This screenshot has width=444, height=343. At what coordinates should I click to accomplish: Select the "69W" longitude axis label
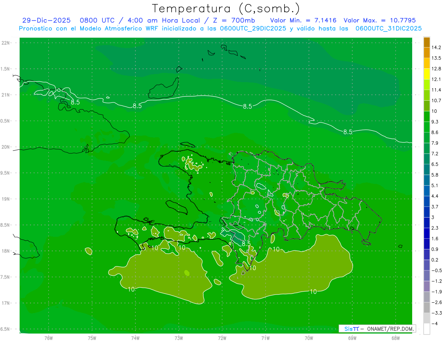[352, 338]
